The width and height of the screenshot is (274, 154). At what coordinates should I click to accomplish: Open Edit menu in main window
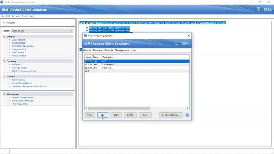8,16
